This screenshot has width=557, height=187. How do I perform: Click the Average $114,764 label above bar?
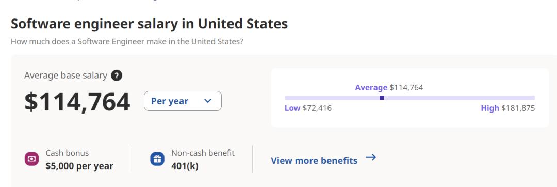[389, 87]
